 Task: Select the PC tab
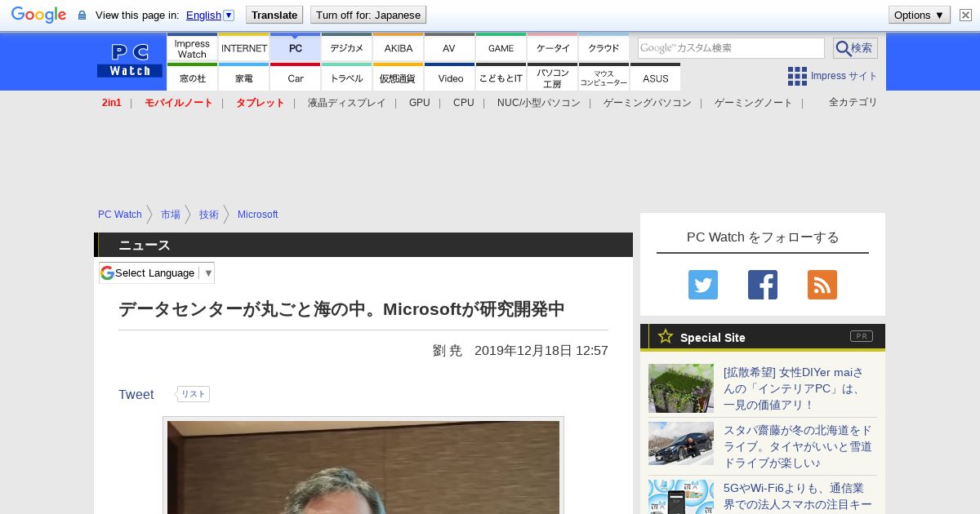click(296, 47)
